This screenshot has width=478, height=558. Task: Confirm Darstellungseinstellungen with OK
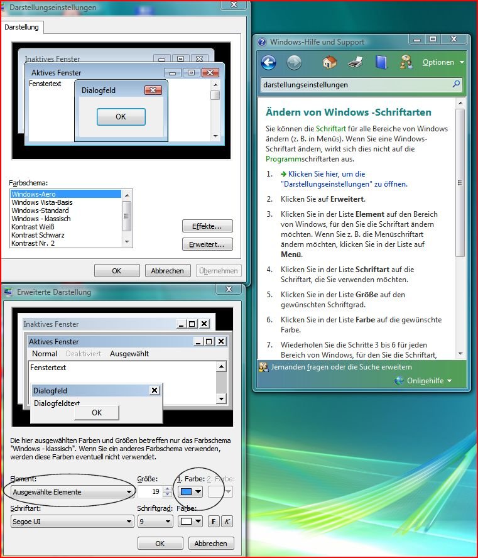click(x=117, y=271)
